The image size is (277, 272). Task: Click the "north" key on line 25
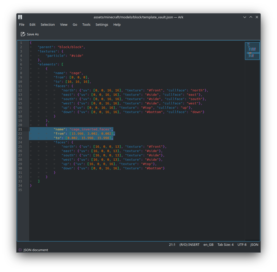coord(68,147)
